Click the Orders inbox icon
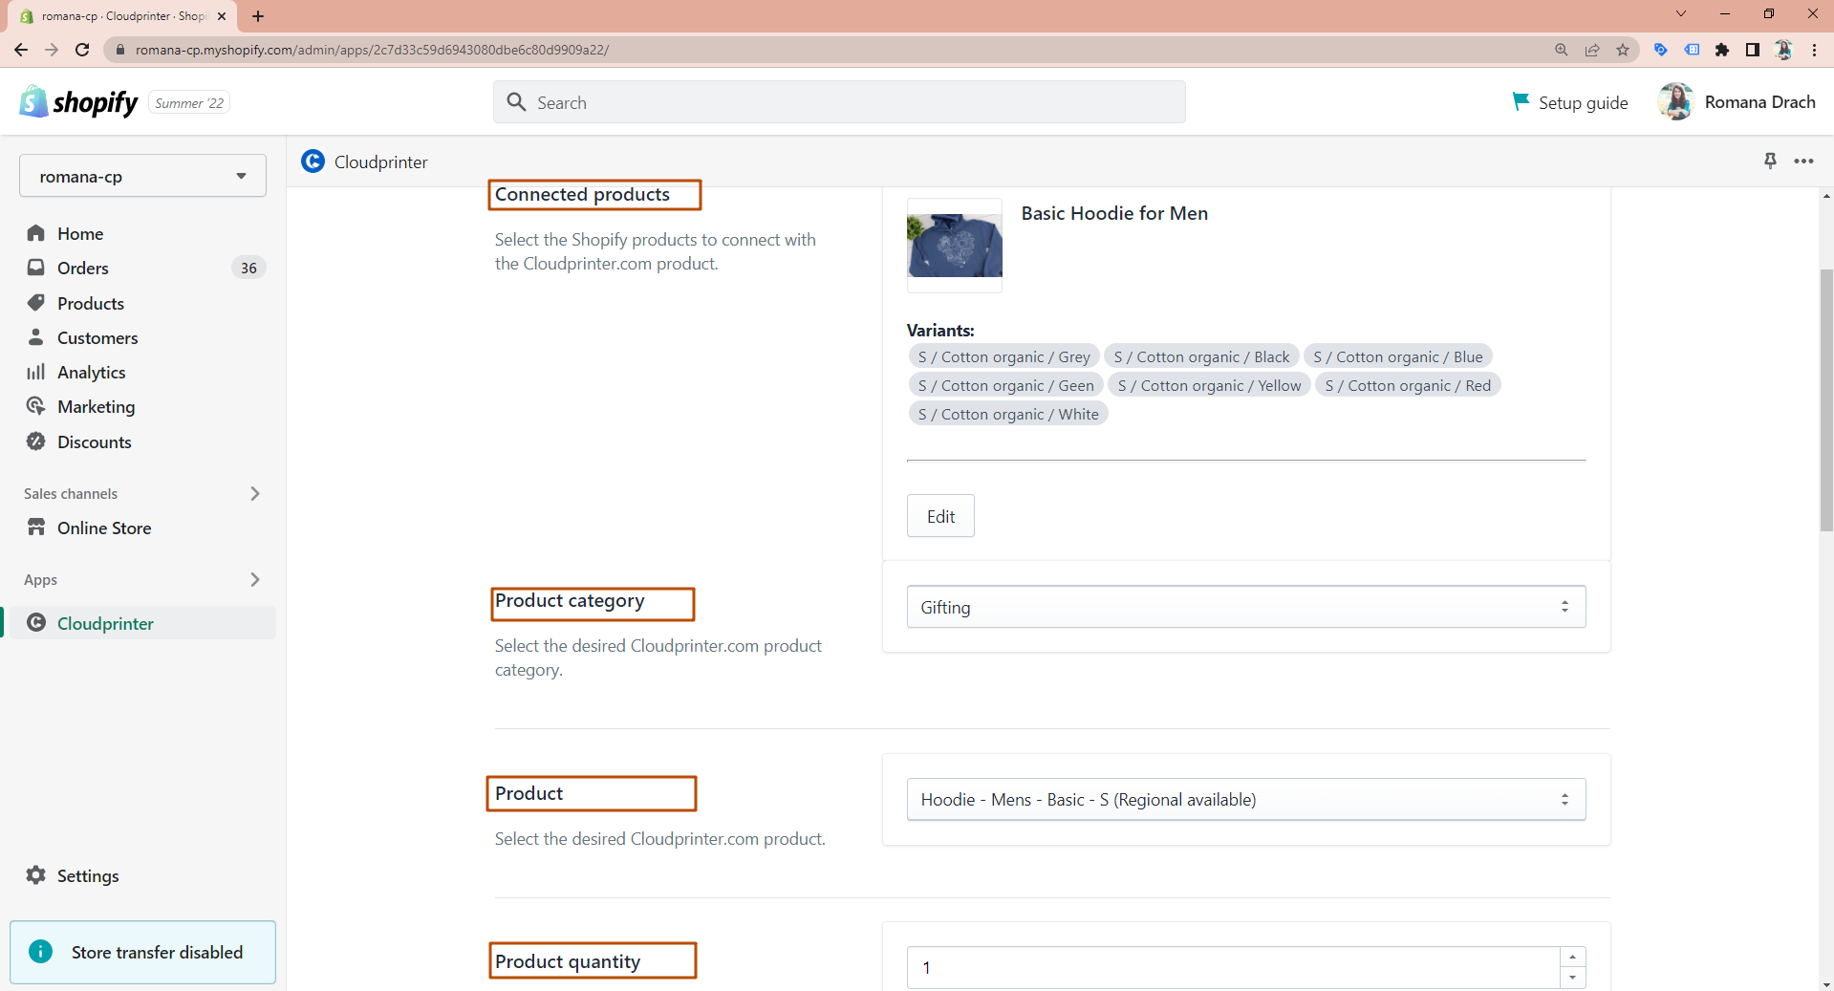 36,268
